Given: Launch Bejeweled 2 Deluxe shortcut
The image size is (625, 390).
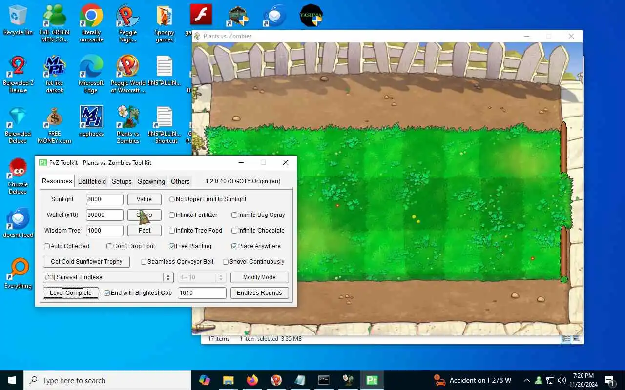Looking at the screenshot, I should pyautogui.click(x=18, y=74).
